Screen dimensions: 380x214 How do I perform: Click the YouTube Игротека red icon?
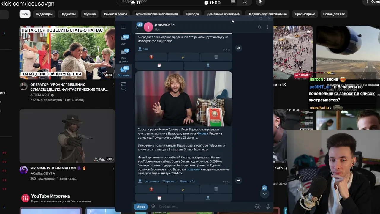tap(25, 198)
